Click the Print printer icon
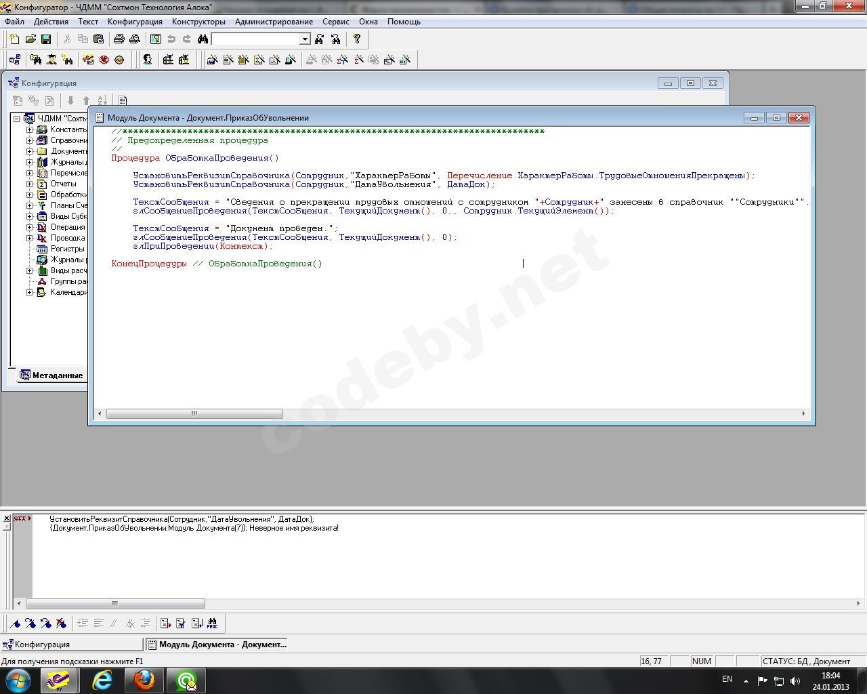 119,39
